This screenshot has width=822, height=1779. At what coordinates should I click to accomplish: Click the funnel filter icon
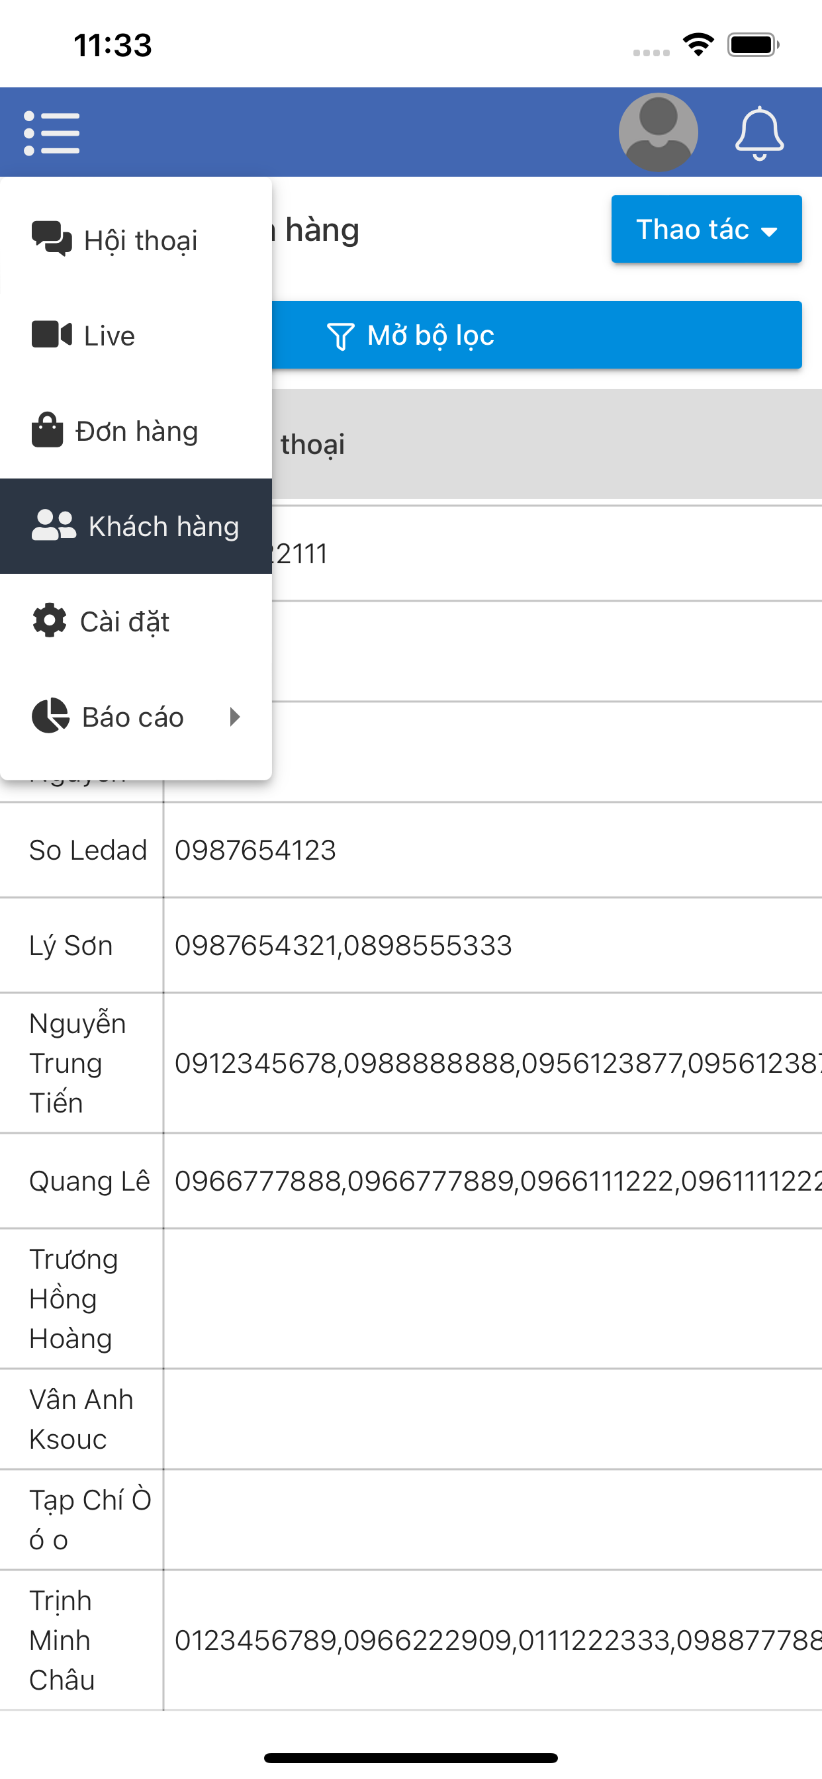pos(341,336)
